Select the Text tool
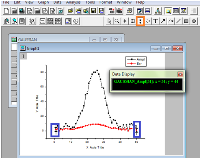The height and width of the screenshot is (159, 201). (x=156, y=21)
